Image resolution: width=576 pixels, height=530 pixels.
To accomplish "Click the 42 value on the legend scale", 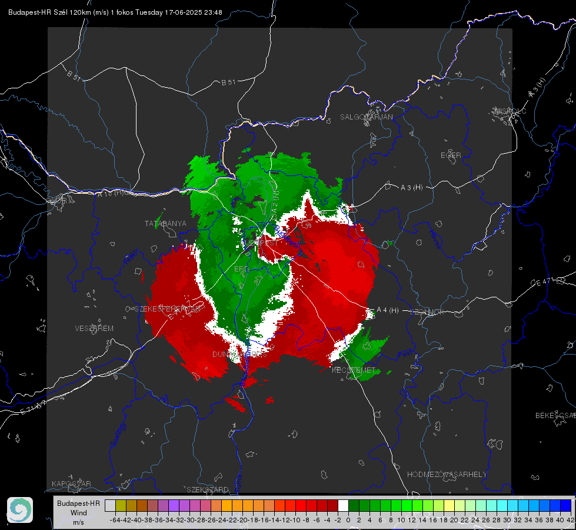I will coord(571,520).
